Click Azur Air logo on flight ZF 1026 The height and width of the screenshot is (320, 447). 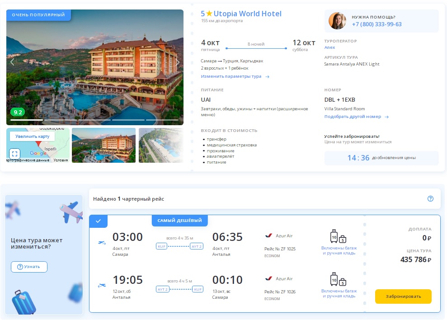tap(268, 279)
